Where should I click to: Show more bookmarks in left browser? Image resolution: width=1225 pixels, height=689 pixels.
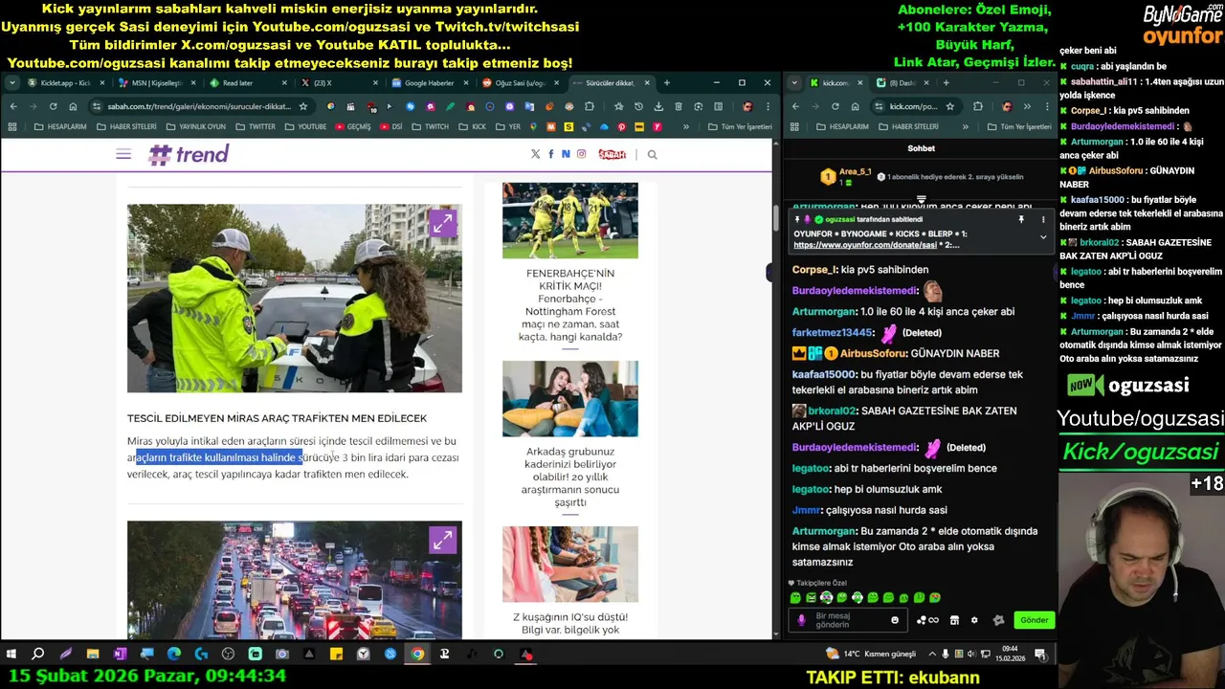click(x=685, y=126)
